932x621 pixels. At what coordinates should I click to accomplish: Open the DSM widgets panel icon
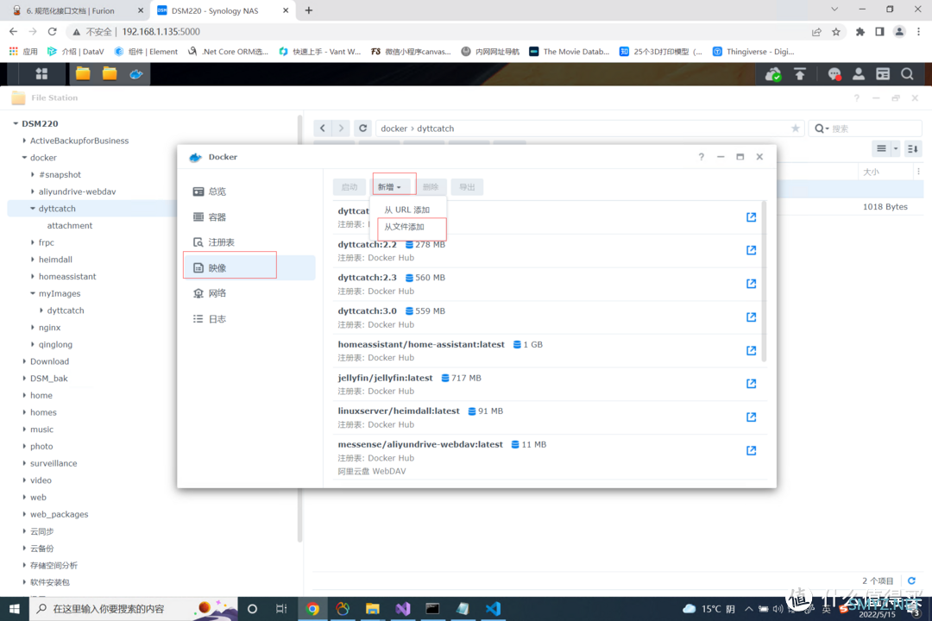tap(884, 74)
